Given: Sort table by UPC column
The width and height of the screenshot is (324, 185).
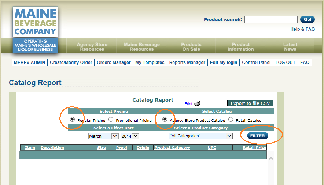Looking at the screenshot, I should [212, 147].
